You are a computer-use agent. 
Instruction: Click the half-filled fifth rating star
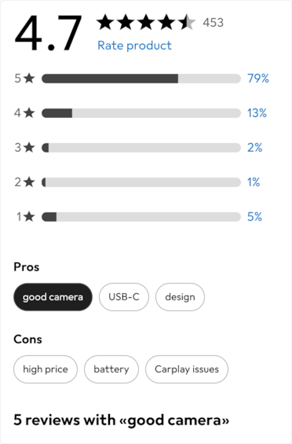(x=187, y=22)
